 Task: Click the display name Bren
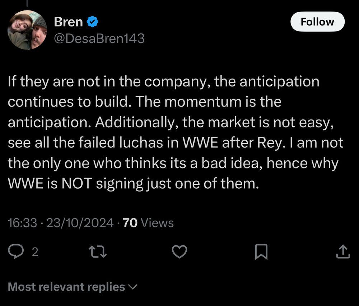click(69, 22)
